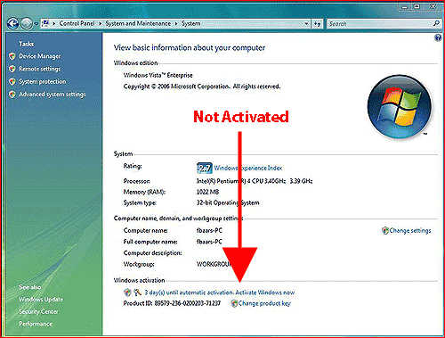This screenshot has height=338, width=445.
Task: Open the address bar history dropdown
Action: (306, 23)
